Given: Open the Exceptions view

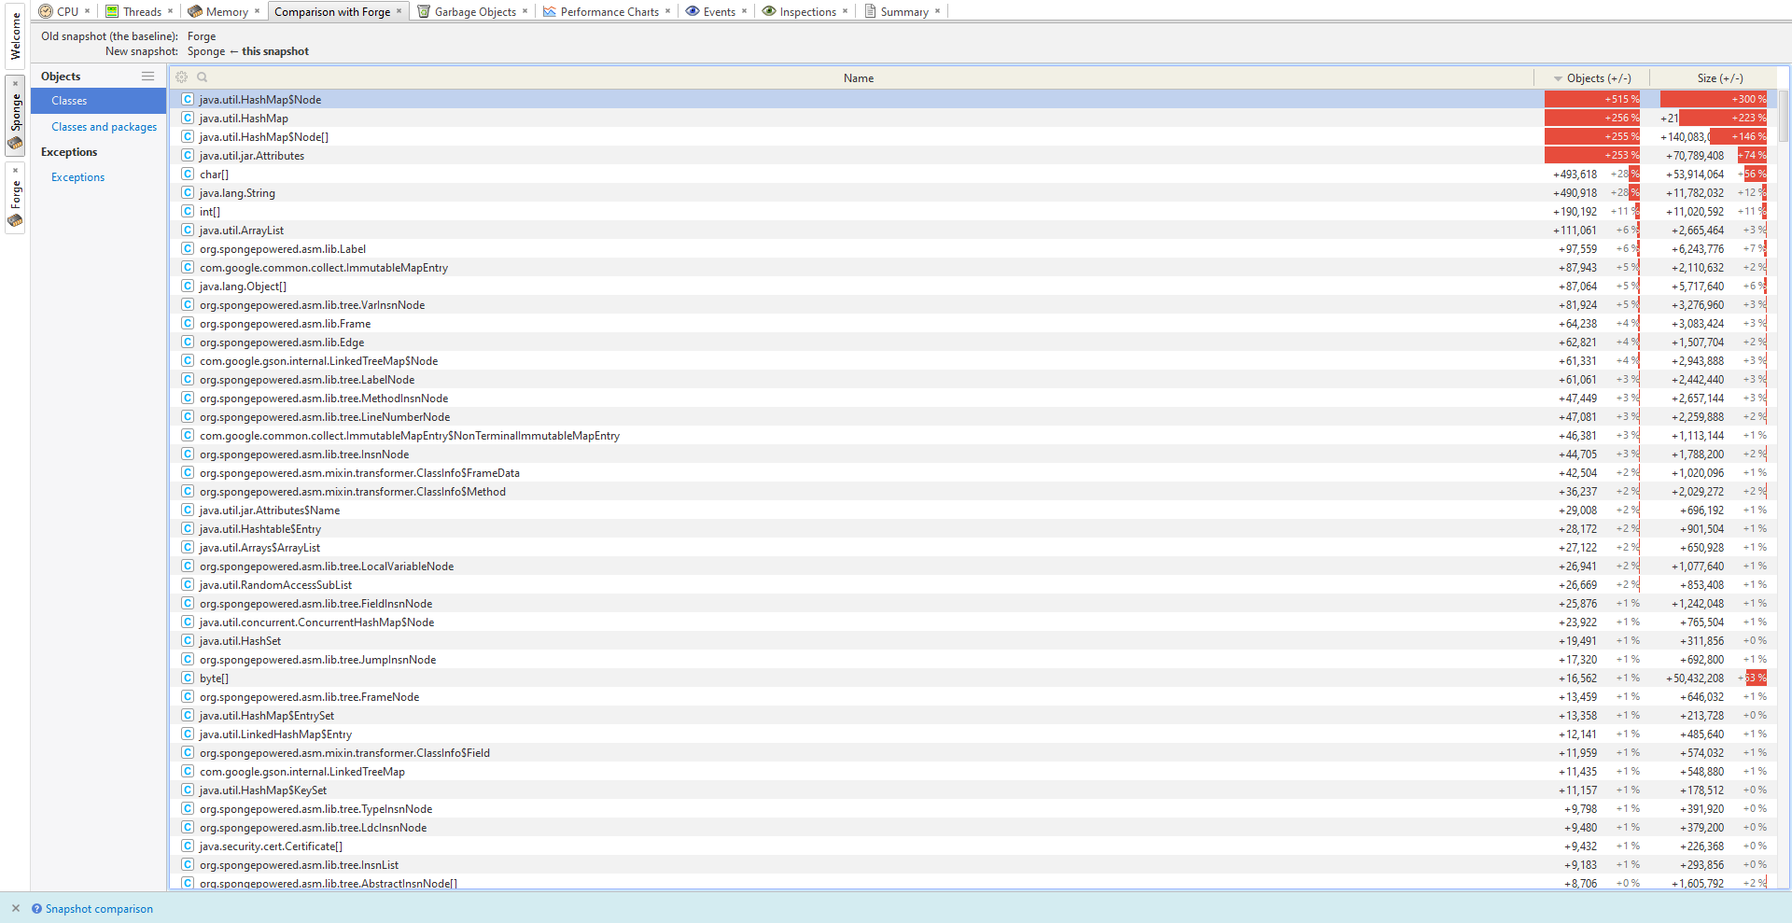Looking at the screenshot, I should point(77,176).
